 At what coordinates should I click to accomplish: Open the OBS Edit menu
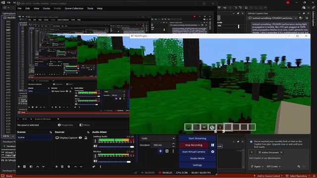pos(28,8)
